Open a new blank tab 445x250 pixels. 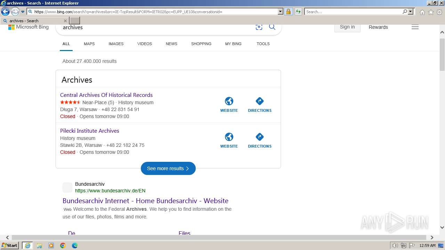click(x=75, y=21)
